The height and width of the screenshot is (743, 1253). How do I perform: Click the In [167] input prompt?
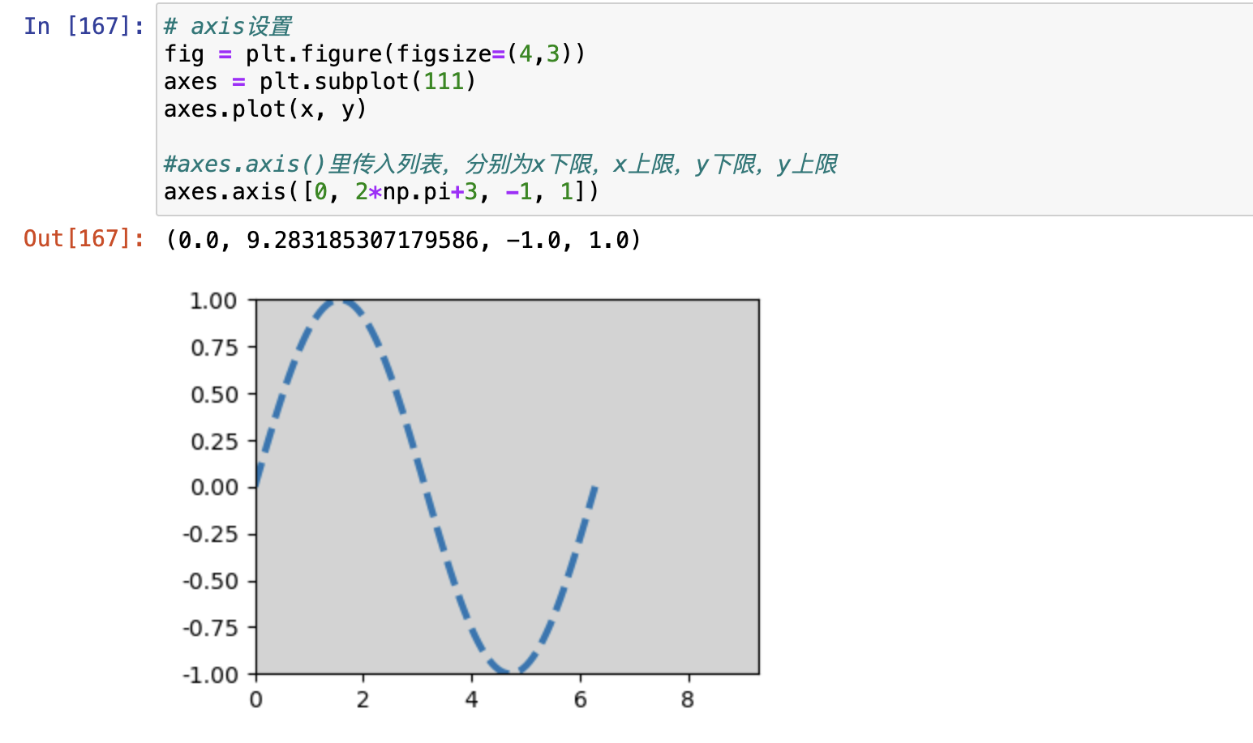pyautogui.click(x=84, y=26)
